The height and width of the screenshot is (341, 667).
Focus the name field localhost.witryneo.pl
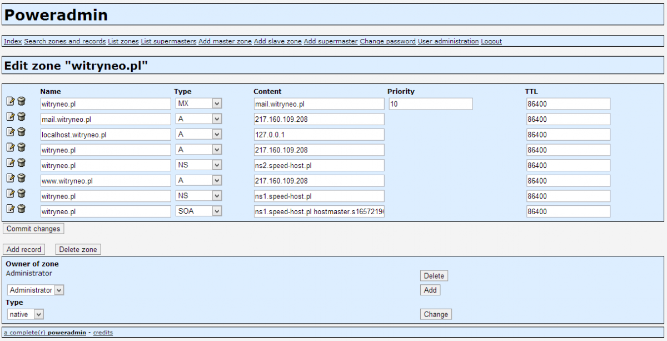click(106, 135)
